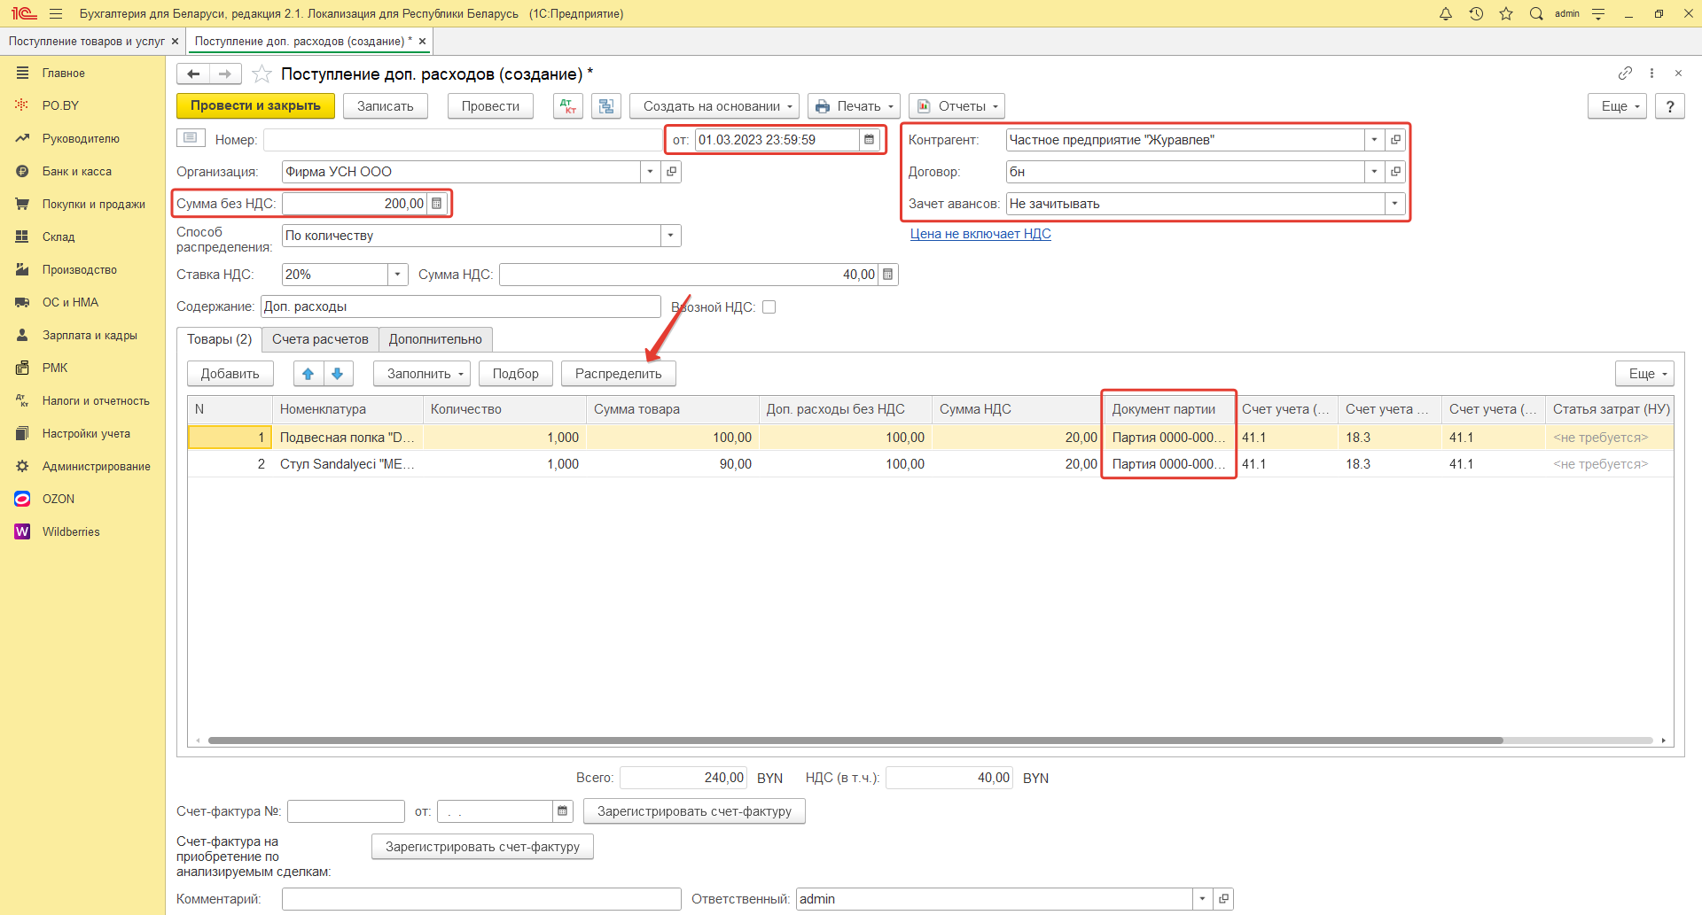This screenshot has height=915, width=1702.
Task: Click horizontal scrollbar of goods table
Action: click(x=855, y=741)
